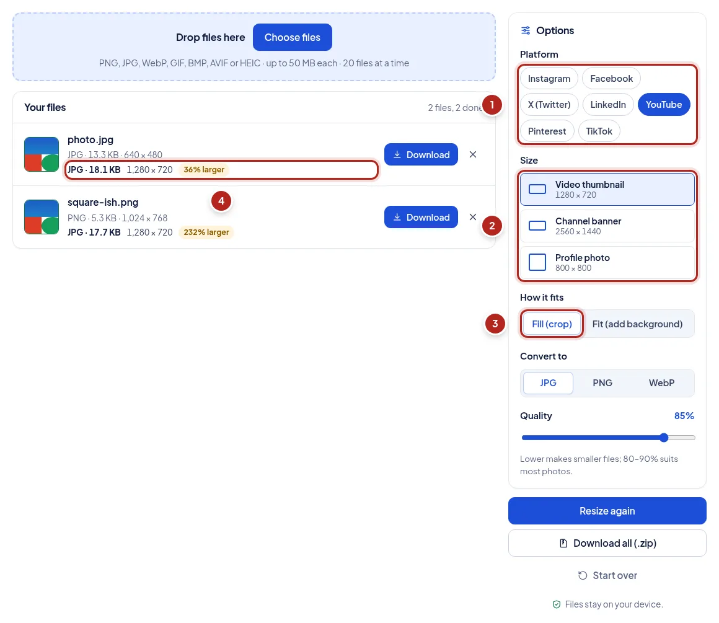
Task: Convert to WebP format
Action: pos(661,382)
